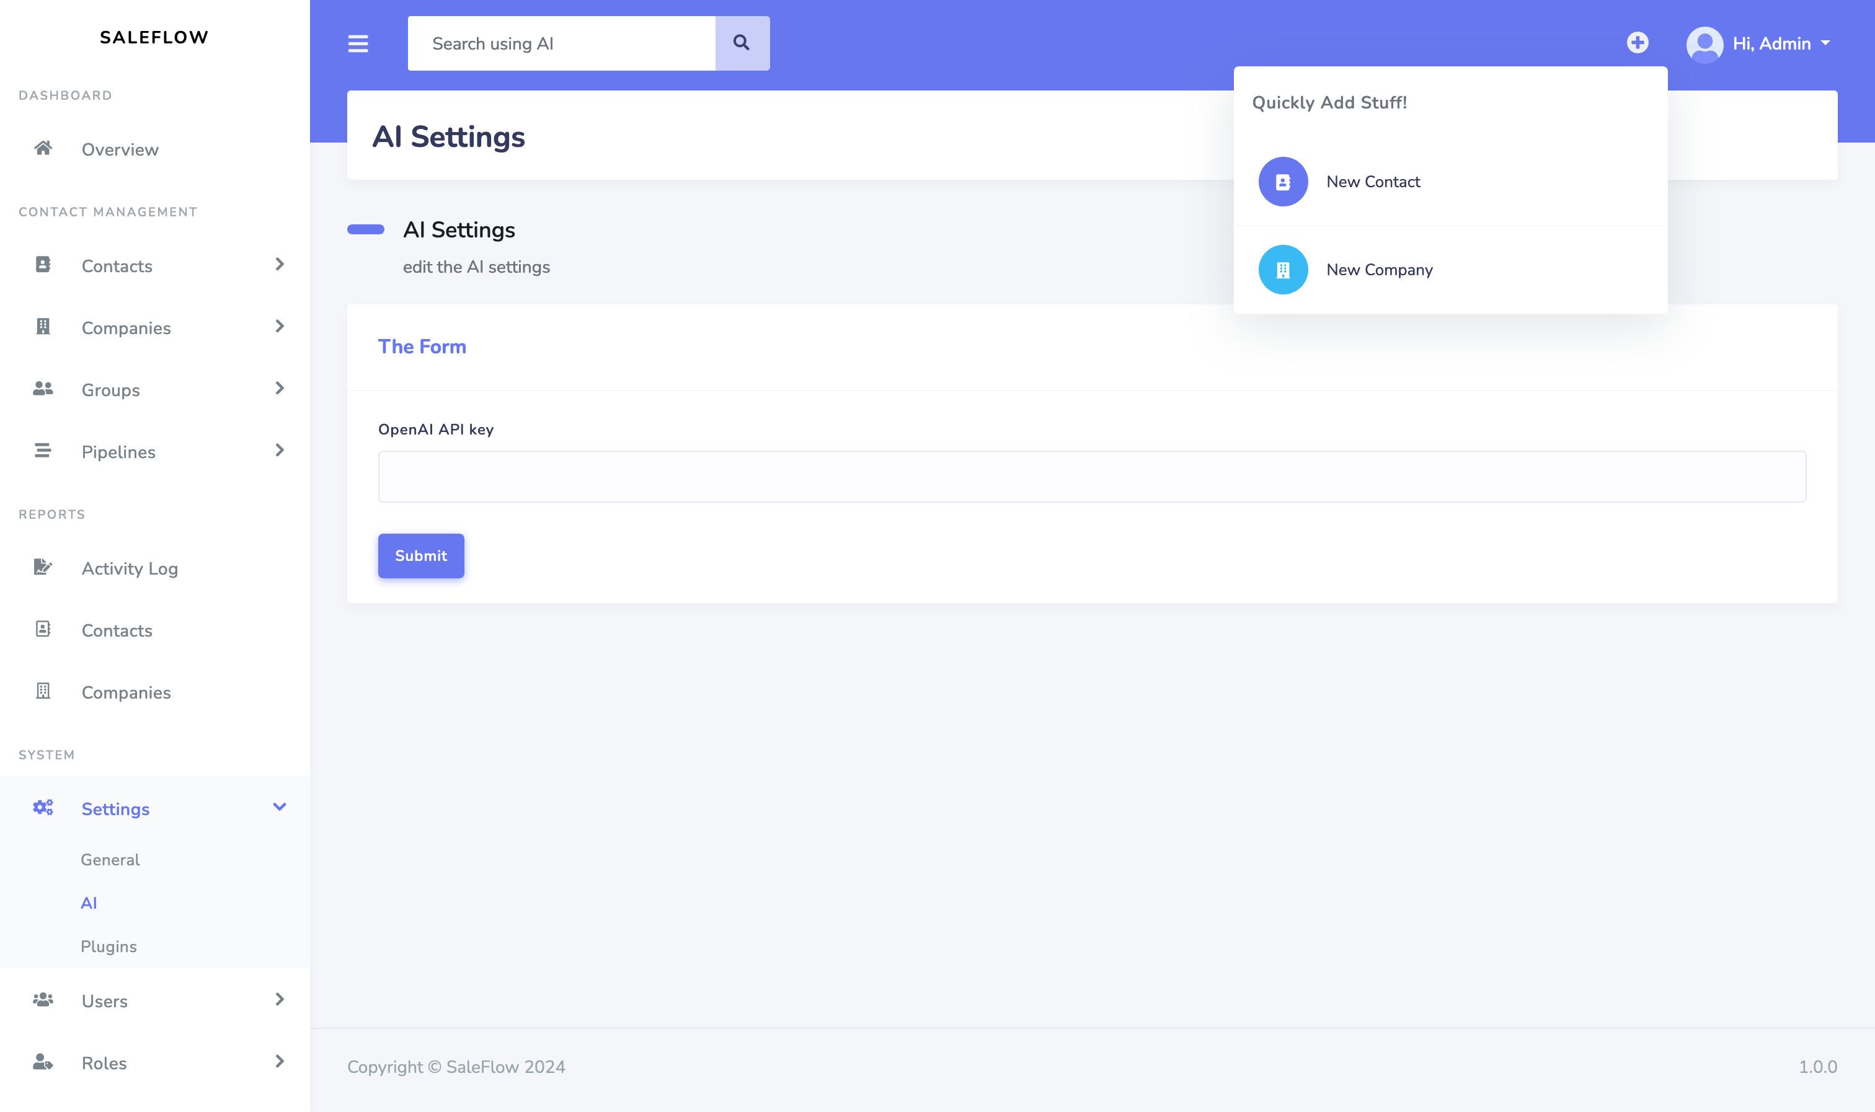
Task: Open Companies under Reports
Action: point(126,693)
